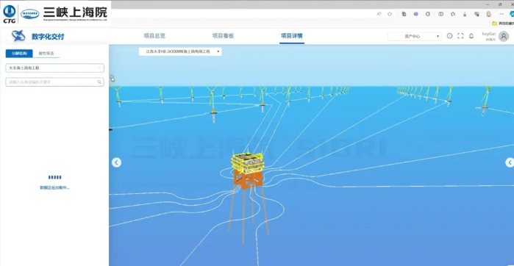Switch to the 项目看板 tab
Viewport: 514px width, 266px height.
[223, 36]
